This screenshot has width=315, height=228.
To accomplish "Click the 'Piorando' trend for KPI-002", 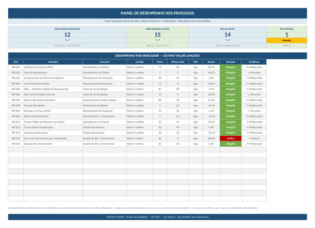I will point(254,72).
